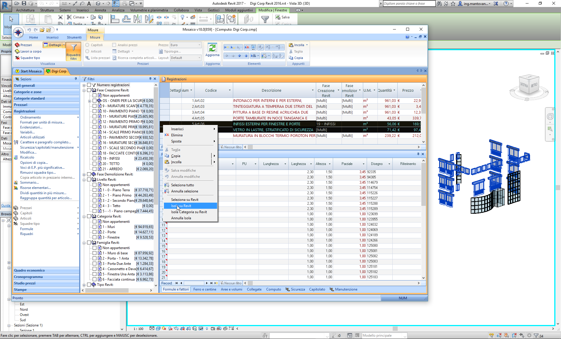Click the Incolla clipboard icon in Appunti
The image size is (561, 339).
(x=291, y=45)
